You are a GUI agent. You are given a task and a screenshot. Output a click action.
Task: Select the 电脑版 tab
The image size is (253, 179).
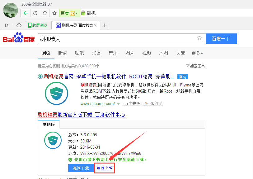pos(49,124)
